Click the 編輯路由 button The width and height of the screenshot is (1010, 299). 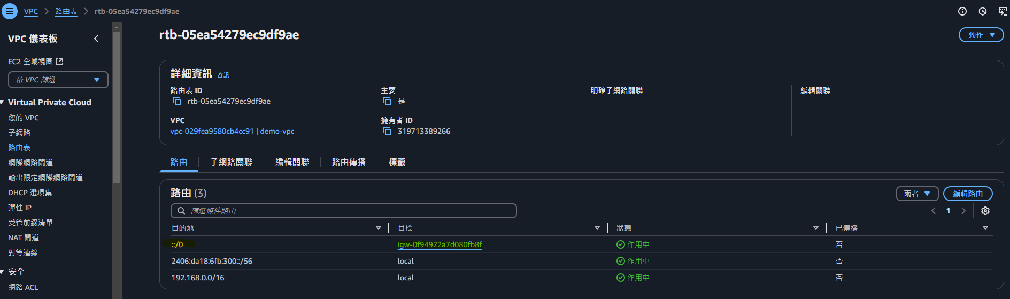pyautogui.click(x=967, y=194)
